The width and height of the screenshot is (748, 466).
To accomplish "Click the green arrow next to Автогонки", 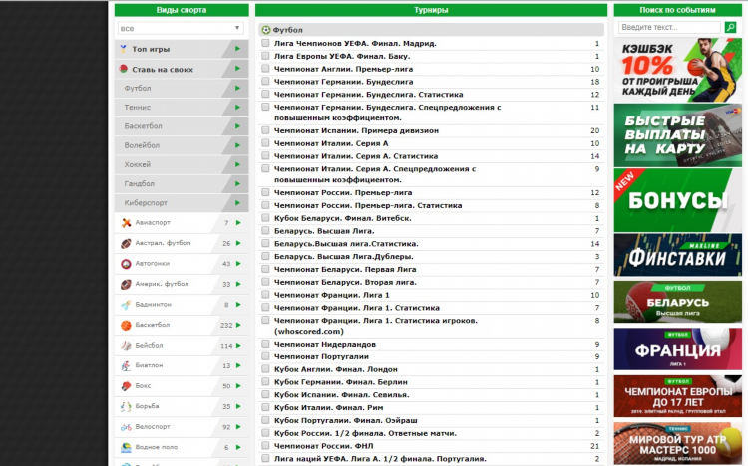I will [x=238, y=264].
